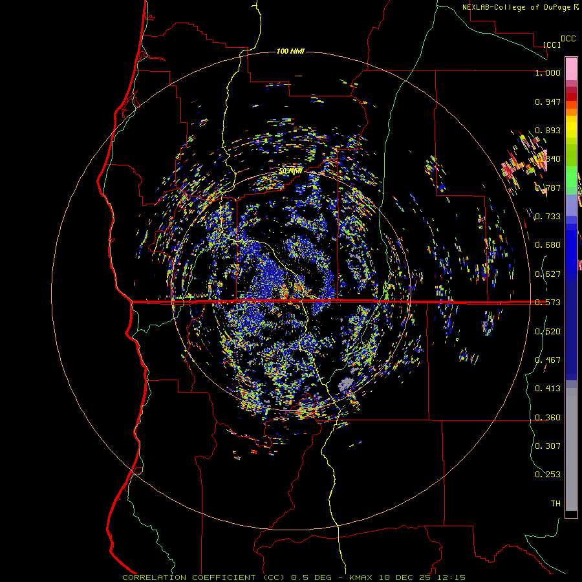The width and height of the screenshot is (582, 582).
Task: Click the 0.467 color scale value
Action: (x=548, y=360)
